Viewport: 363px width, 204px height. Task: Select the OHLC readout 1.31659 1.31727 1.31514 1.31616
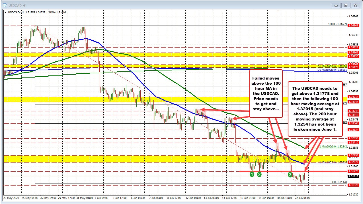pos(46,12)
